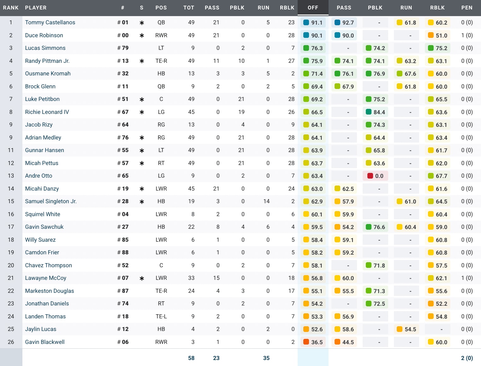The width and height of the screenshot is (481, 366).
Task: Select Lucas Simmons' 76.3 OFF grade badge
Action: (x=313, y=48)
